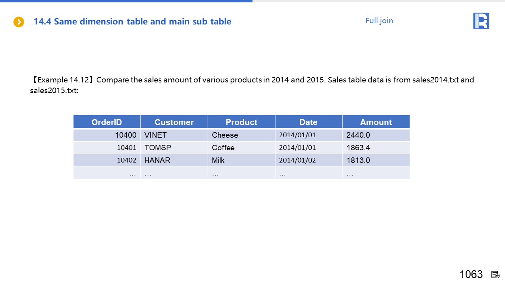Image resolution: width=505 pixels, height=284 pixels.
Task: Select the VINET customer cell
Action: tap(155, 135)
